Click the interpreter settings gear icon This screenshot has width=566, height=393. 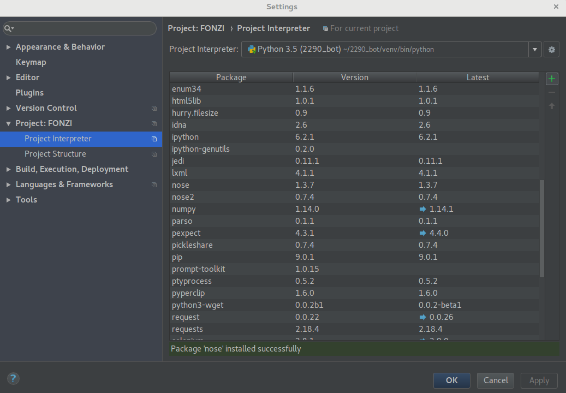(552, 50)
